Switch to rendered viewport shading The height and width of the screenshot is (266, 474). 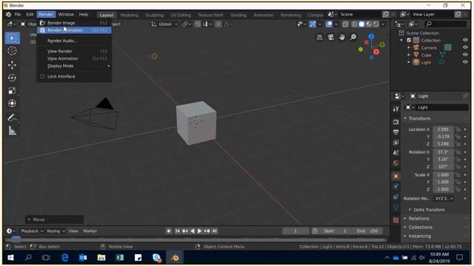pos(375,24)
